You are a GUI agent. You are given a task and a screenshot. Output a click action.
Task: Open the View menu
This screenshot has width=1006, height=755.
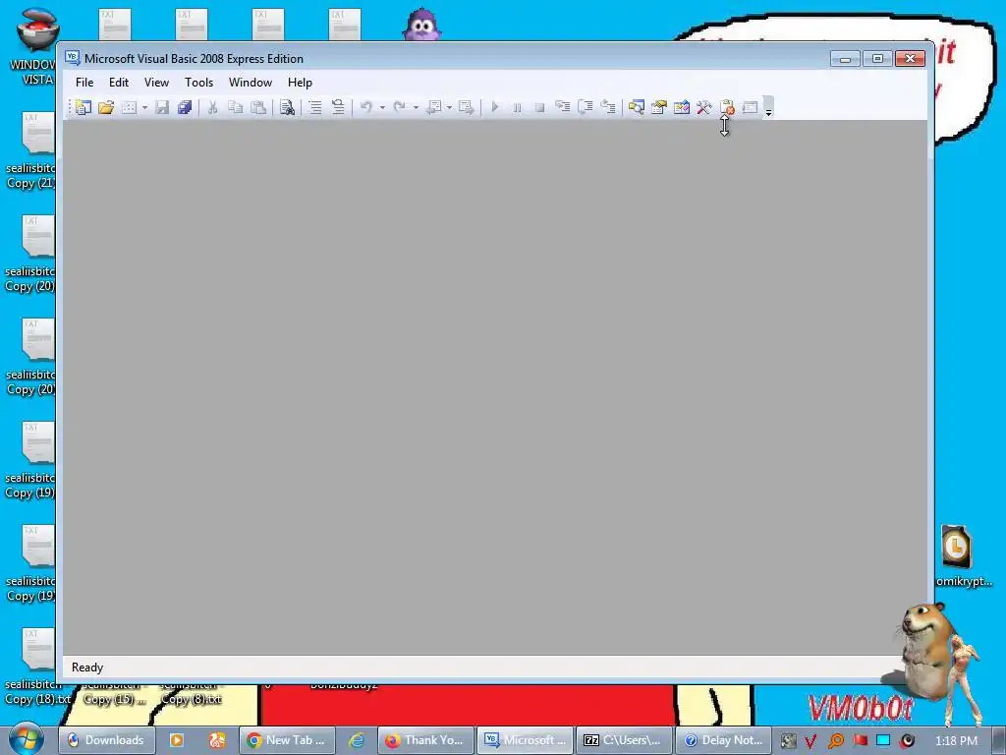click(156, 83)
